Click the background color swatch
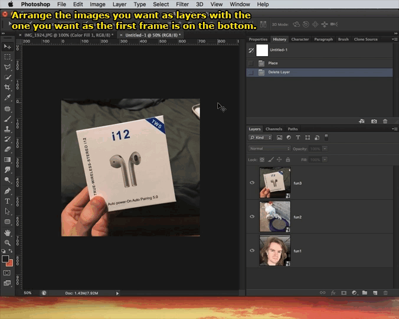The image size is (399, 319). tap(10, 263)
